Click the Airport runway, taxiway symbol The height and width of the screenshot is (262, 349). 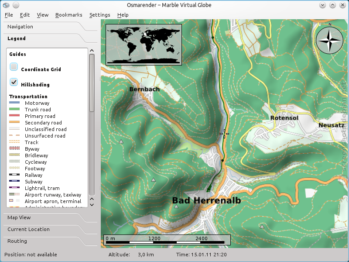coord(14,194)
